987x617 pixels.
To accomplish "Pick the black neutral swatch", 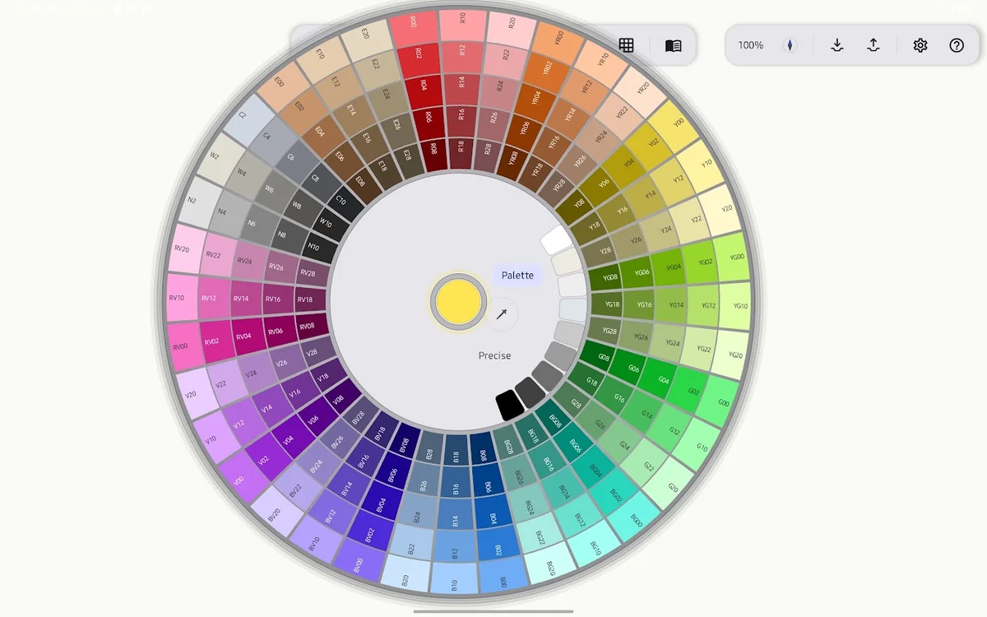I will tap(510, 404).
